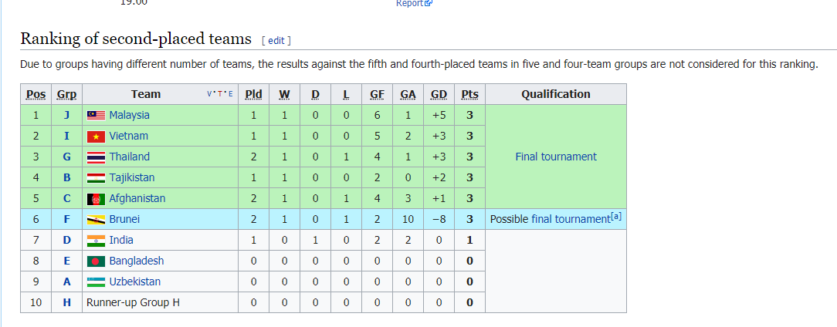
Task: Open the Final tournament link
Action: 556,157
